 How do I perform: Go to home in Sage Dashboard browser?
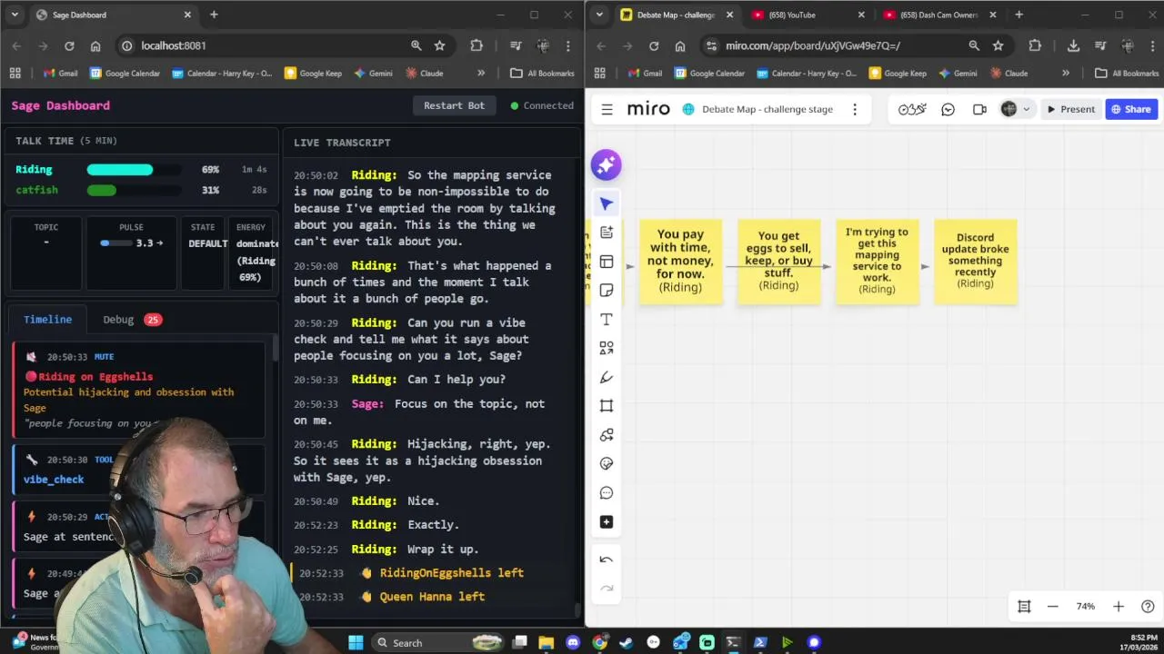click(95, 45)
